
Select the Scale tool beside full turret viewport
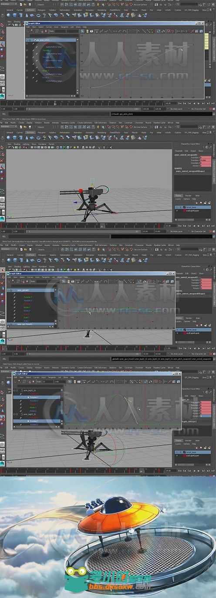(3, 179)
